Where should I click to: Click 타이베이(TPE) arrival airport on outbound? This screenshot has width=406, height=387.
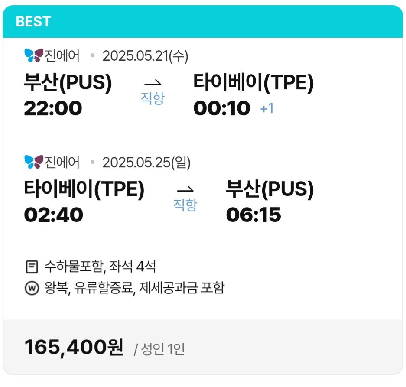[253, 83]
